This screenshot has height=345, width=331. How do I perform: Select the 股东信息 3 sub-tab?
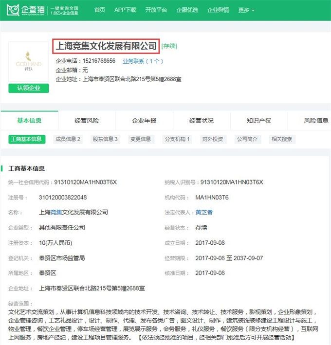(105, 139)
